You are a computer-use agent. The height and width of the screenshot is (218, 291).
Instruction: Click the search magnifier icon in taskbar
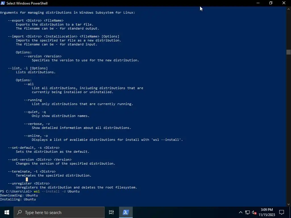[x=19, y=212]
